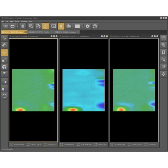The height and width of the screenshot is (168, 168).
Task: Toggle the highlighted cube frame button in toolbar
Action: [x=61, y=26]
